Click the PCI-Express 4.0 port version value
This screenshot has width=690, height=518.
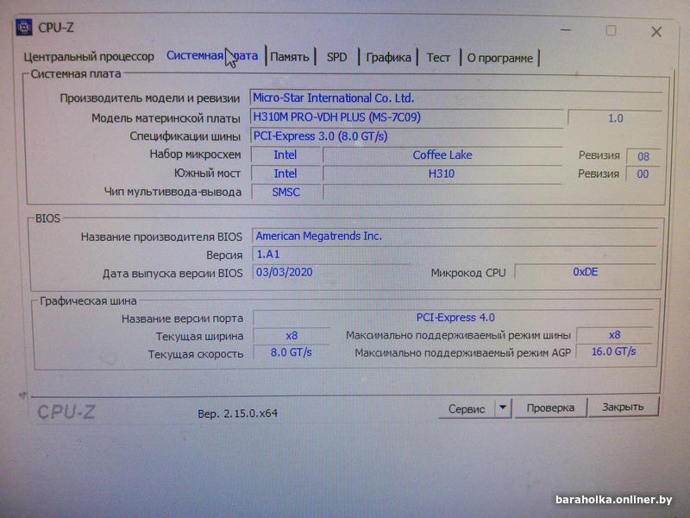(x=455, y=318)
